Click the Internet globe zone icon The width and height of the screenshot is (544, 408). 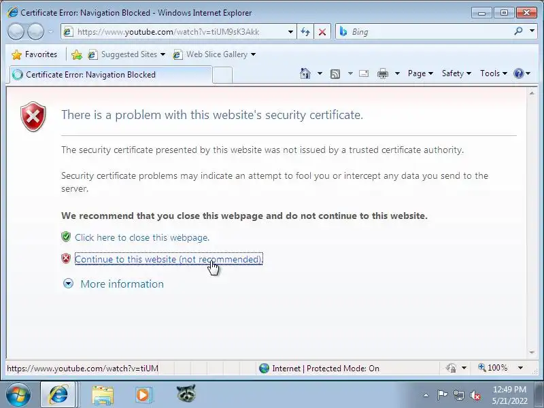264,368
